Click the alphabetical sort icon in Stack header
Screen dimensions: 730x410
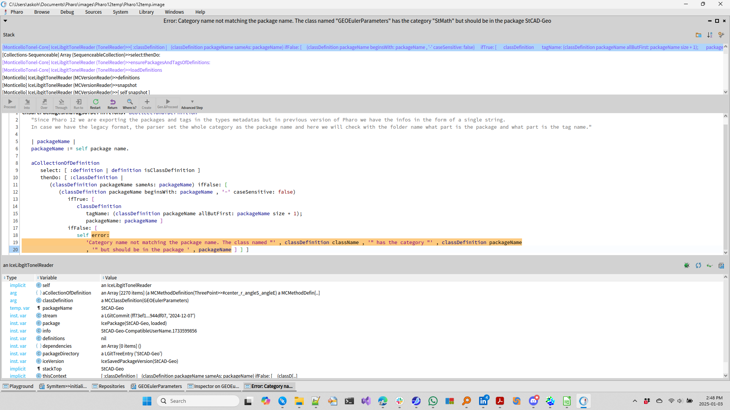pos(709,35)
